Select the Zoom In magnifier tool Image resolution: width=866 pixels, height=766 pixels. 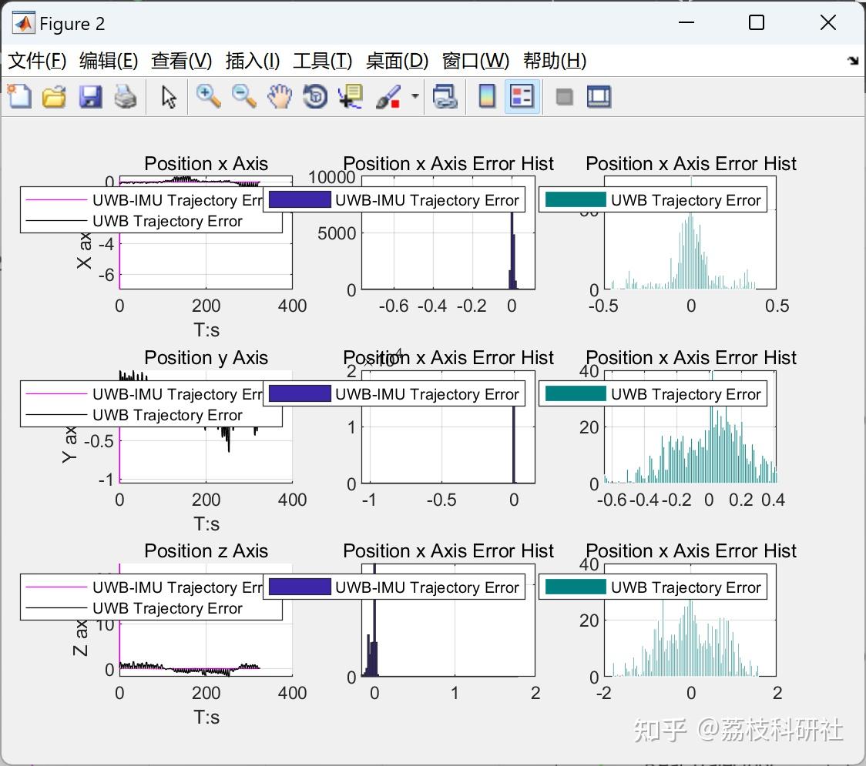pyautogui.click(x=208, y=96)
